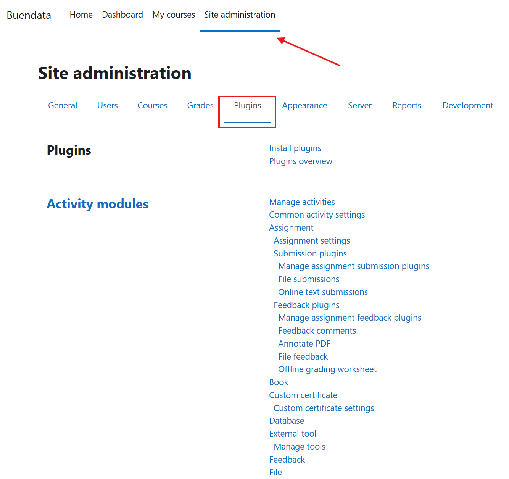The height and width of the screenshot is (479, 509).
Task: Go to the Home menu item
Action: [81, 15]
